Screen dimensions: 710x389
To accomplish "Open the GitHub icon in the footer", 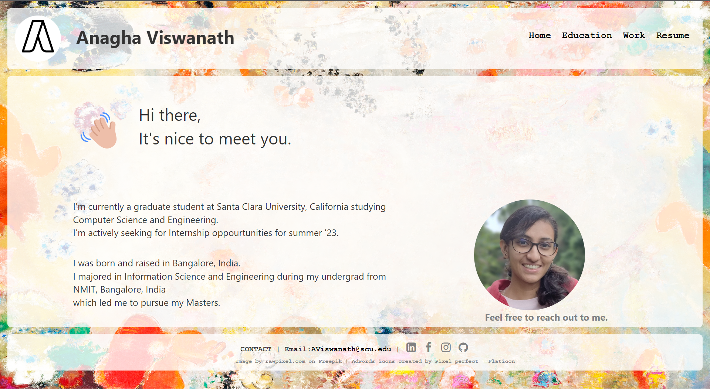I will (463, 347).
